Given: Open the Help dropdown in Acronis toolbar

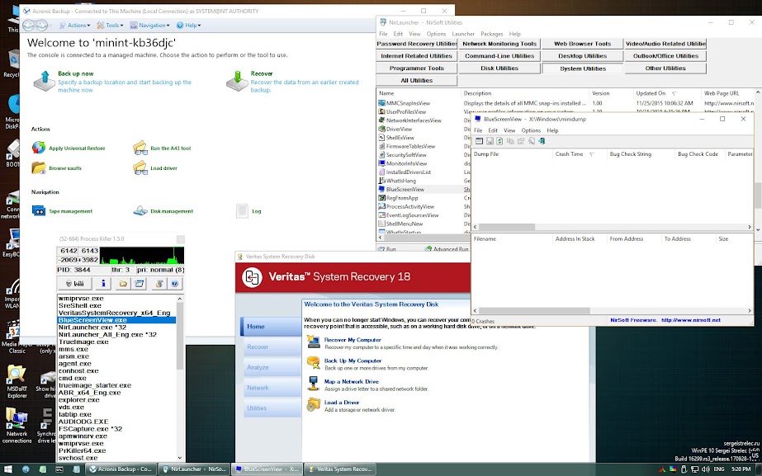Looking at the screenshot, I should click(188, 26).
